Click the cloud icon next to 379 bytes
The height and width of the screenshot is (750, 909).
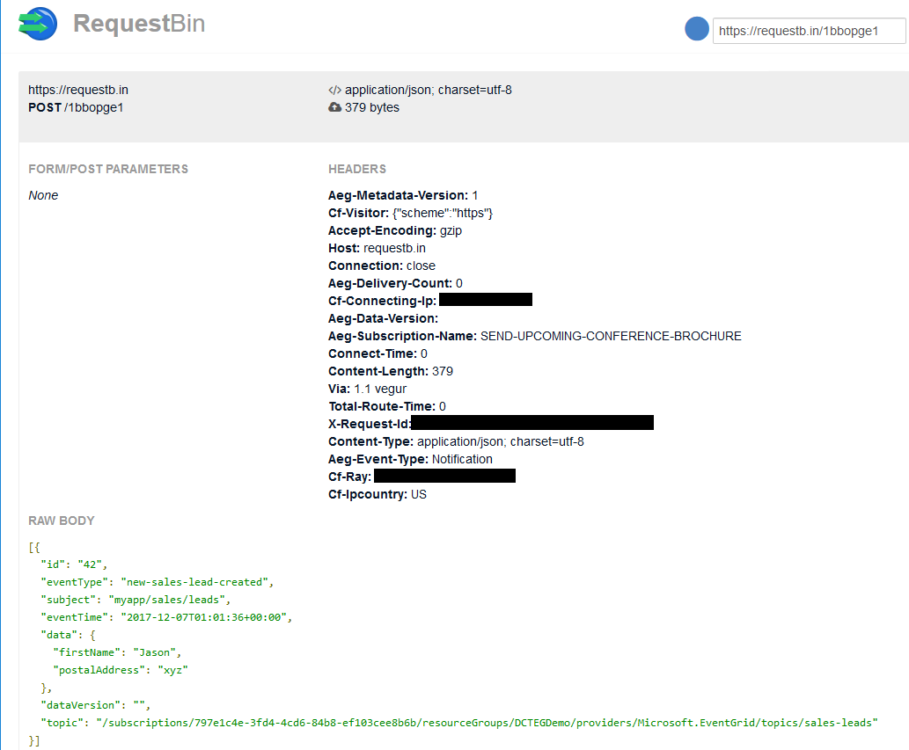[334, 106]
